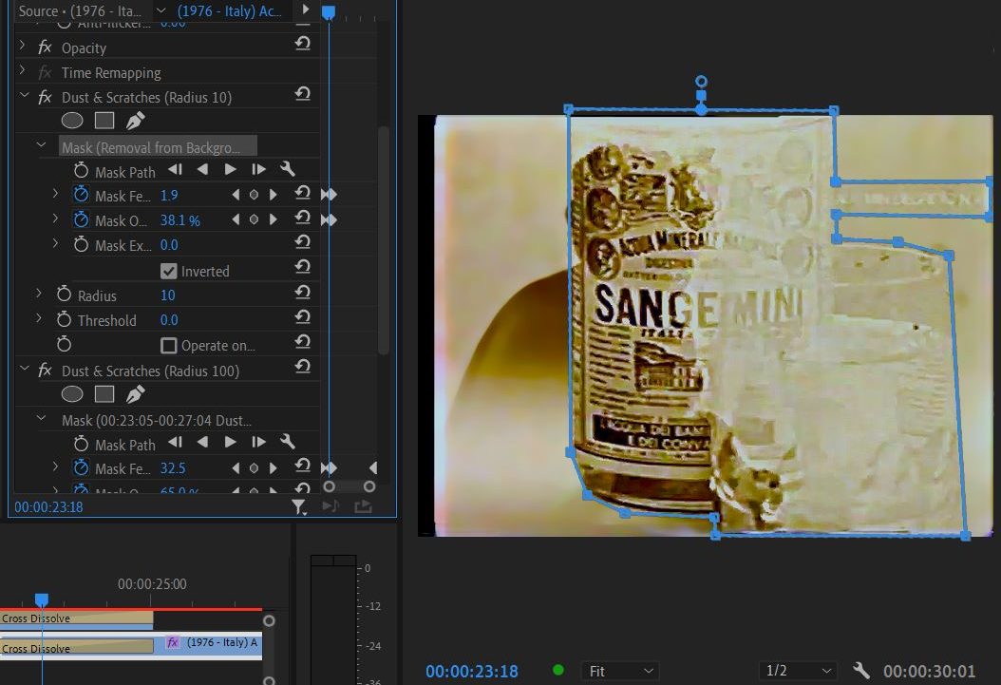Reset Mask Opacity 38.1 % parameter
This screenshot has height=685, width=1001.
coord(303,218)
